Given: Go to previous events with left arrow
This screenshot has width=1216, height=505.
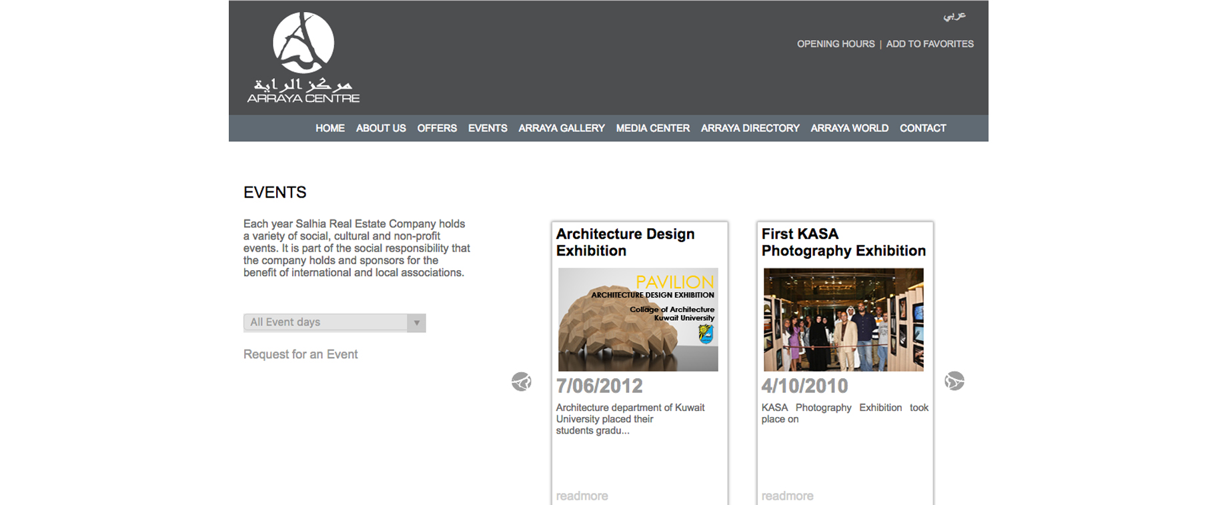Looking at the screenshot, I should point(522,382).
